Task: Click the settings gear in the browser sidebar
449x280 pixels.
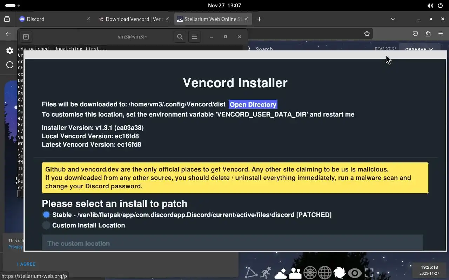Action: [x=10, y=51]
